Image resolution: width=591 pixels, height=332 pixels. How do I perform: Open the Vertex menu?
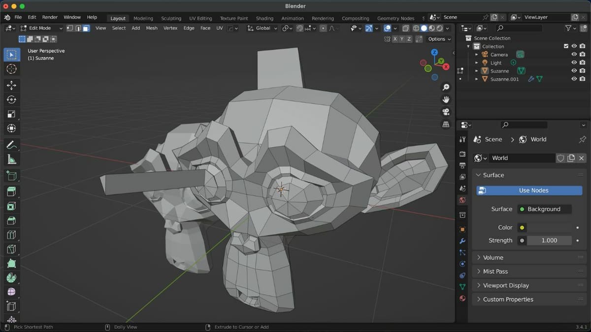170,28
